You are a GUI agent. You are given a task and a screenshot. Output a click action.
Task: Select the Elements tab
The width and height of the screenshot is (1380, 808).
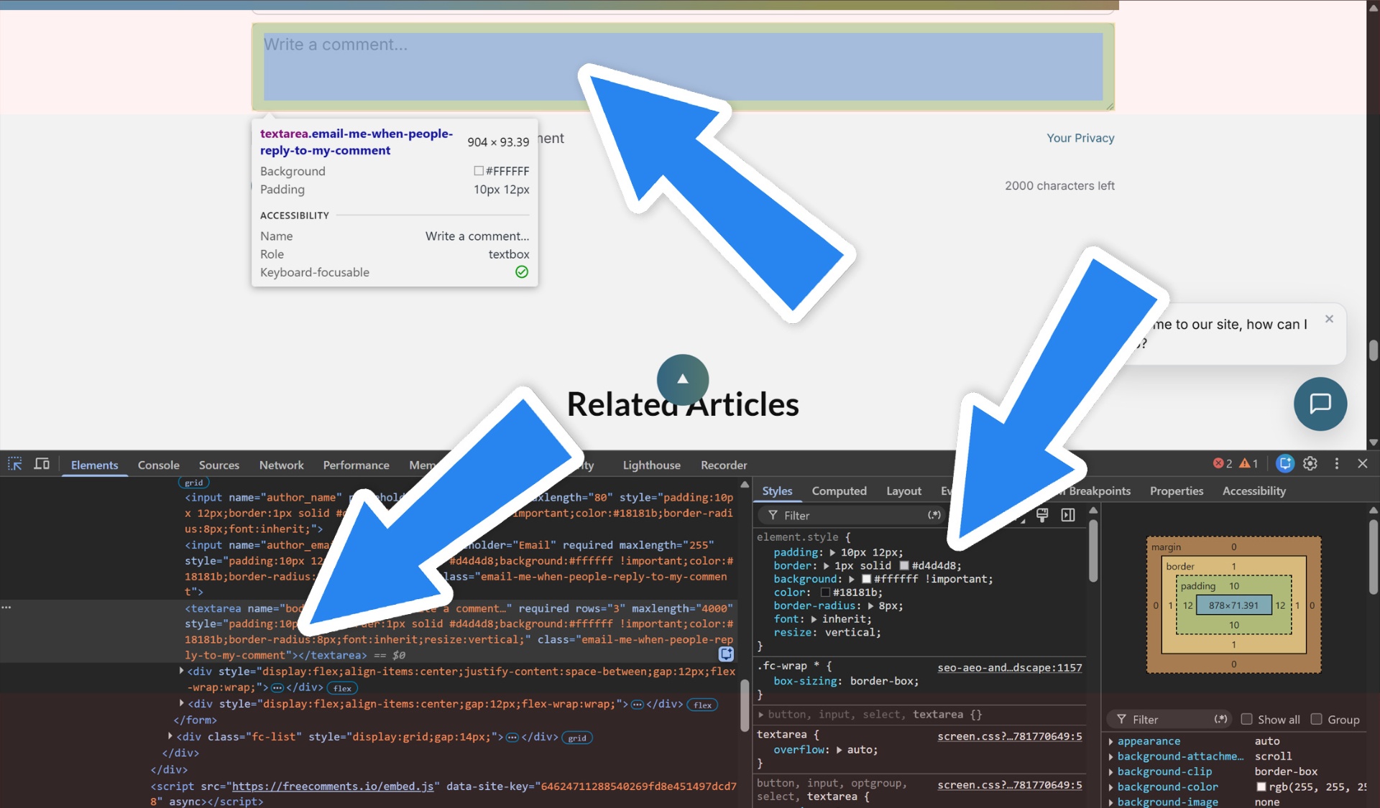(x=94, y=465)
